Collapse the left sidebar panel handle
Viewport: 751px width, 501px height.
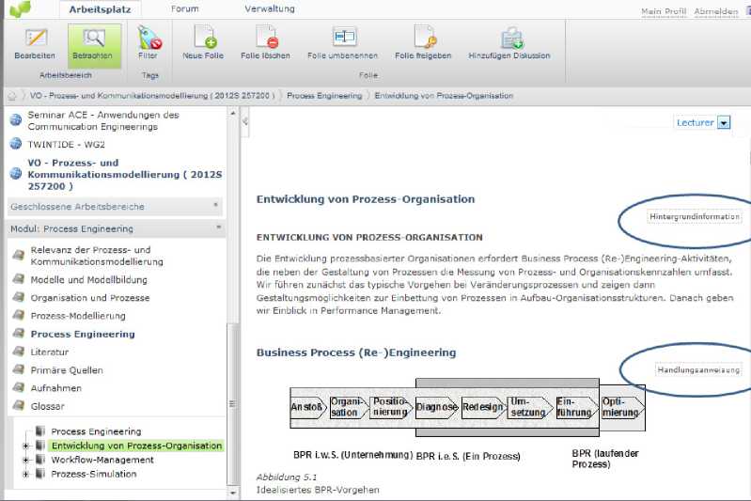(245, 121)
